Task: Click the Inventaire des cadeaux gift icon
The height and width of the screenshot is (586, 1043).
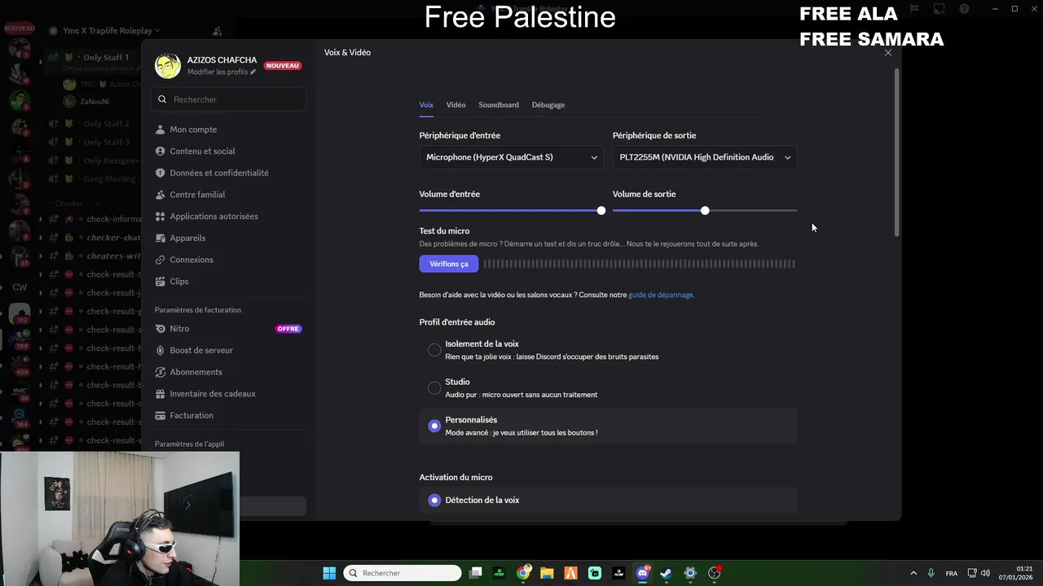Action: tap(161, 394)
